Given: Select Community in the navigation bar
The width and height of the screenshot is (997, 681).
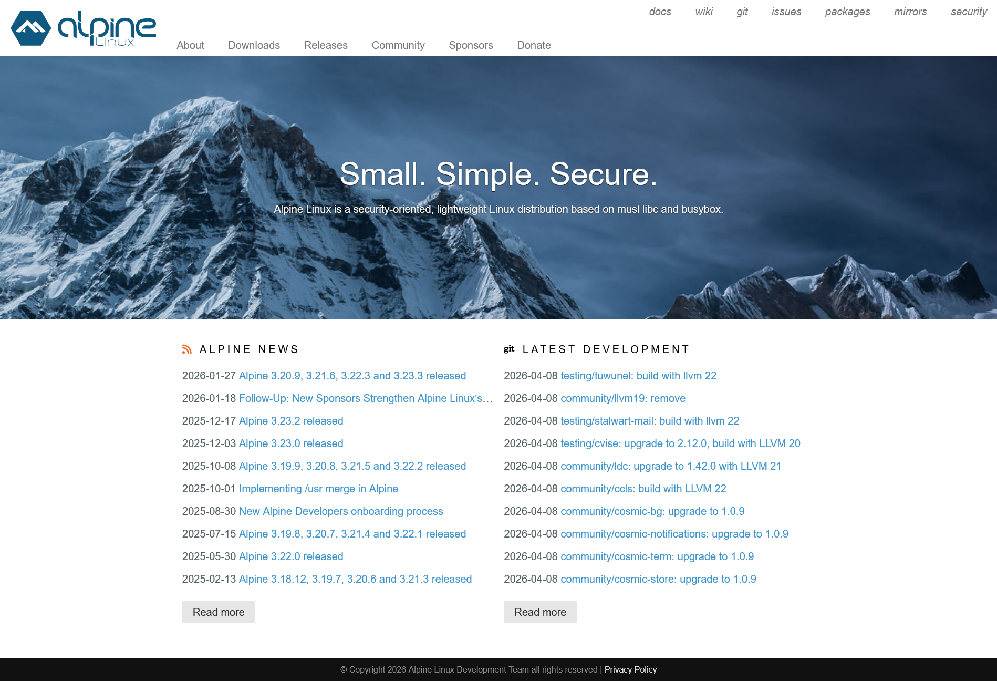Looking at the screenshot, I should point(398,45).
